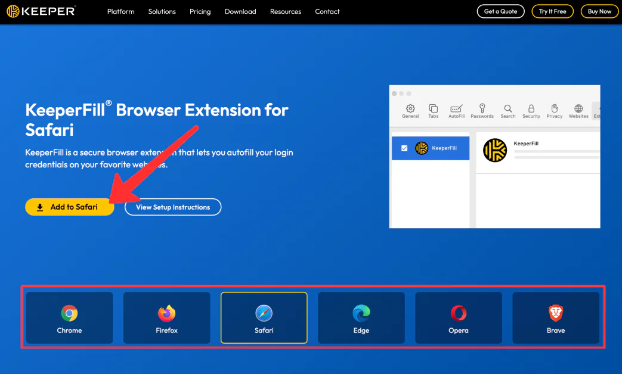Open the Download menu item
The height and width of the screenshot is (374, 622).
[240, 11]
